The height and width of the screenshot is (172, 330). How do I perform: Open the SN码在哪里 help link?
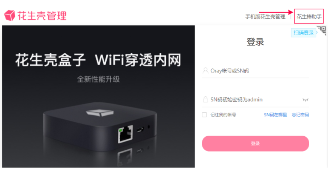(275, 115)
